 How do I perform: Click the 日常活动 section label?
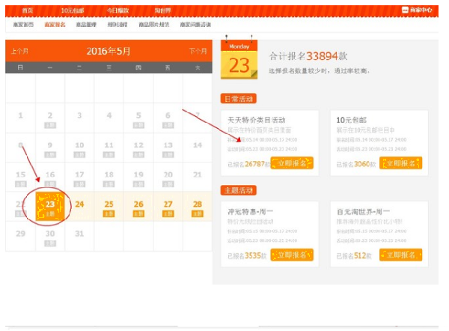[x=238, y=99]
